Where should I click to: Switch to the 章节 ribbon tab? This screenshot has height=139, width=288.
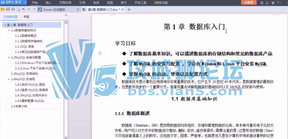(124, 3)
